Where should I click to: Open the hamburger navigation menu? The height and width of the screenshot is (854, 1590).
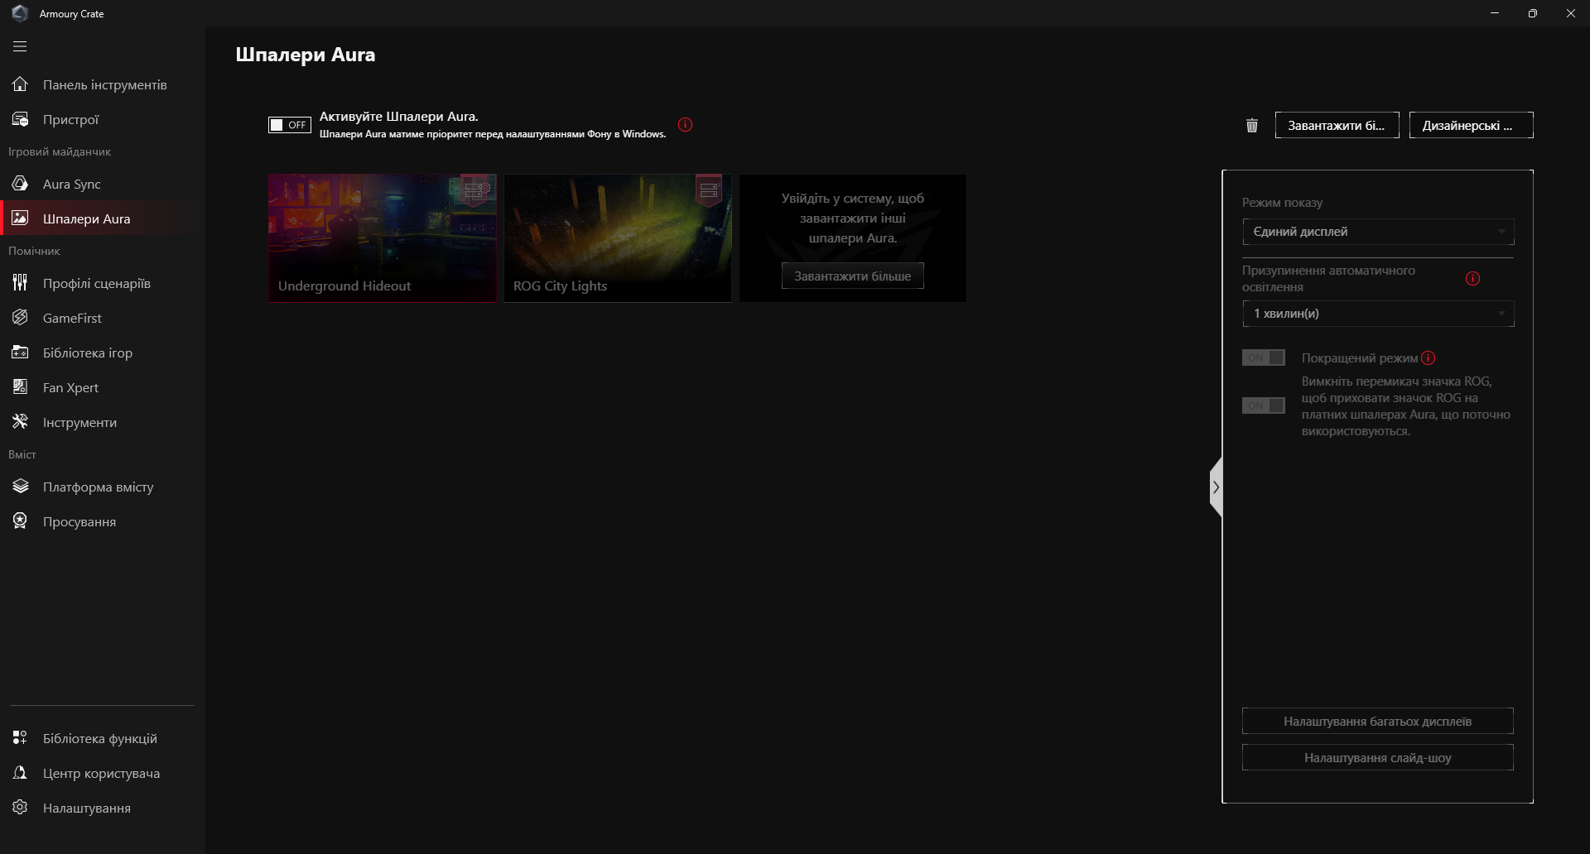(x=20, y=46)
